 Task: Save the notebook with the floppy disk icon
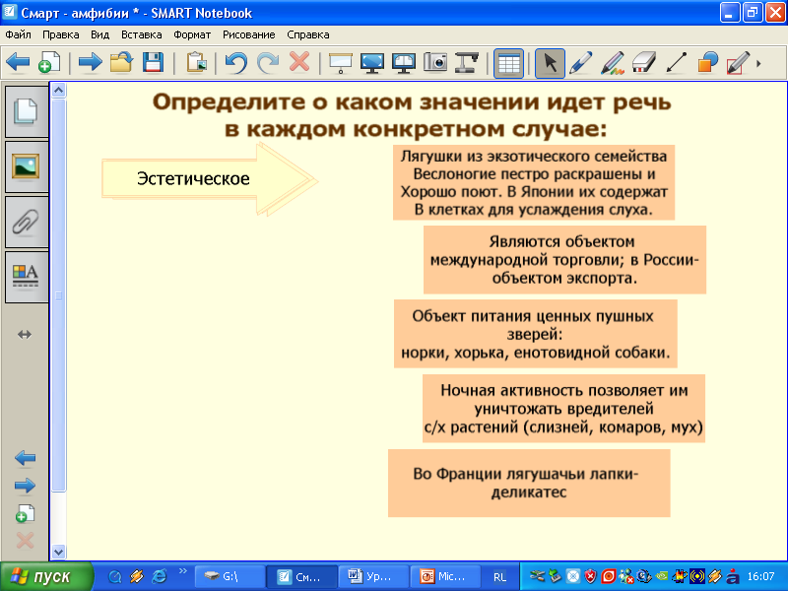pyautogui.click(x=153, y=63)
